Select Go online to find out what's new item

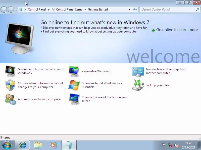pos(41,71)
